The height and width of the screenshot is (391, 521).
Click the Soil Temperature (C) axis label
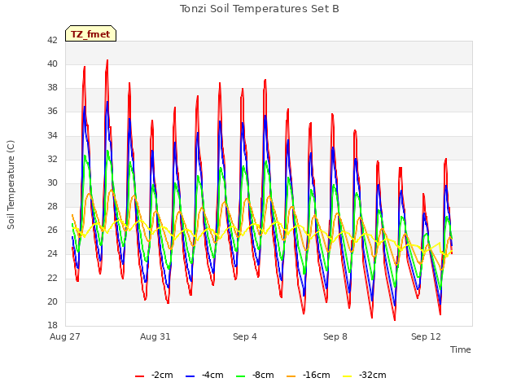click(11, 185)
